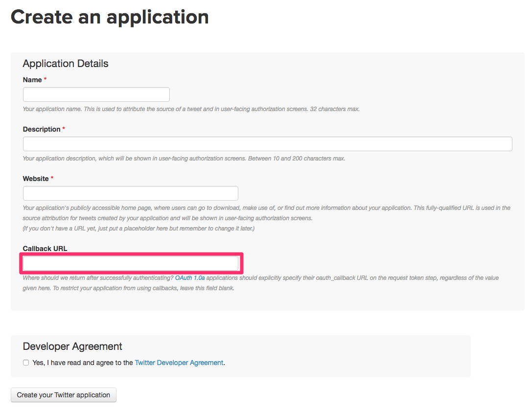Click the Developer Agreement section heading

point(72,346)
